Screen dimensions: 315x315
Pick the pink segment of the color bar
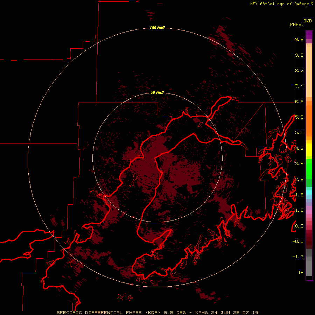[x=309, y=212]
